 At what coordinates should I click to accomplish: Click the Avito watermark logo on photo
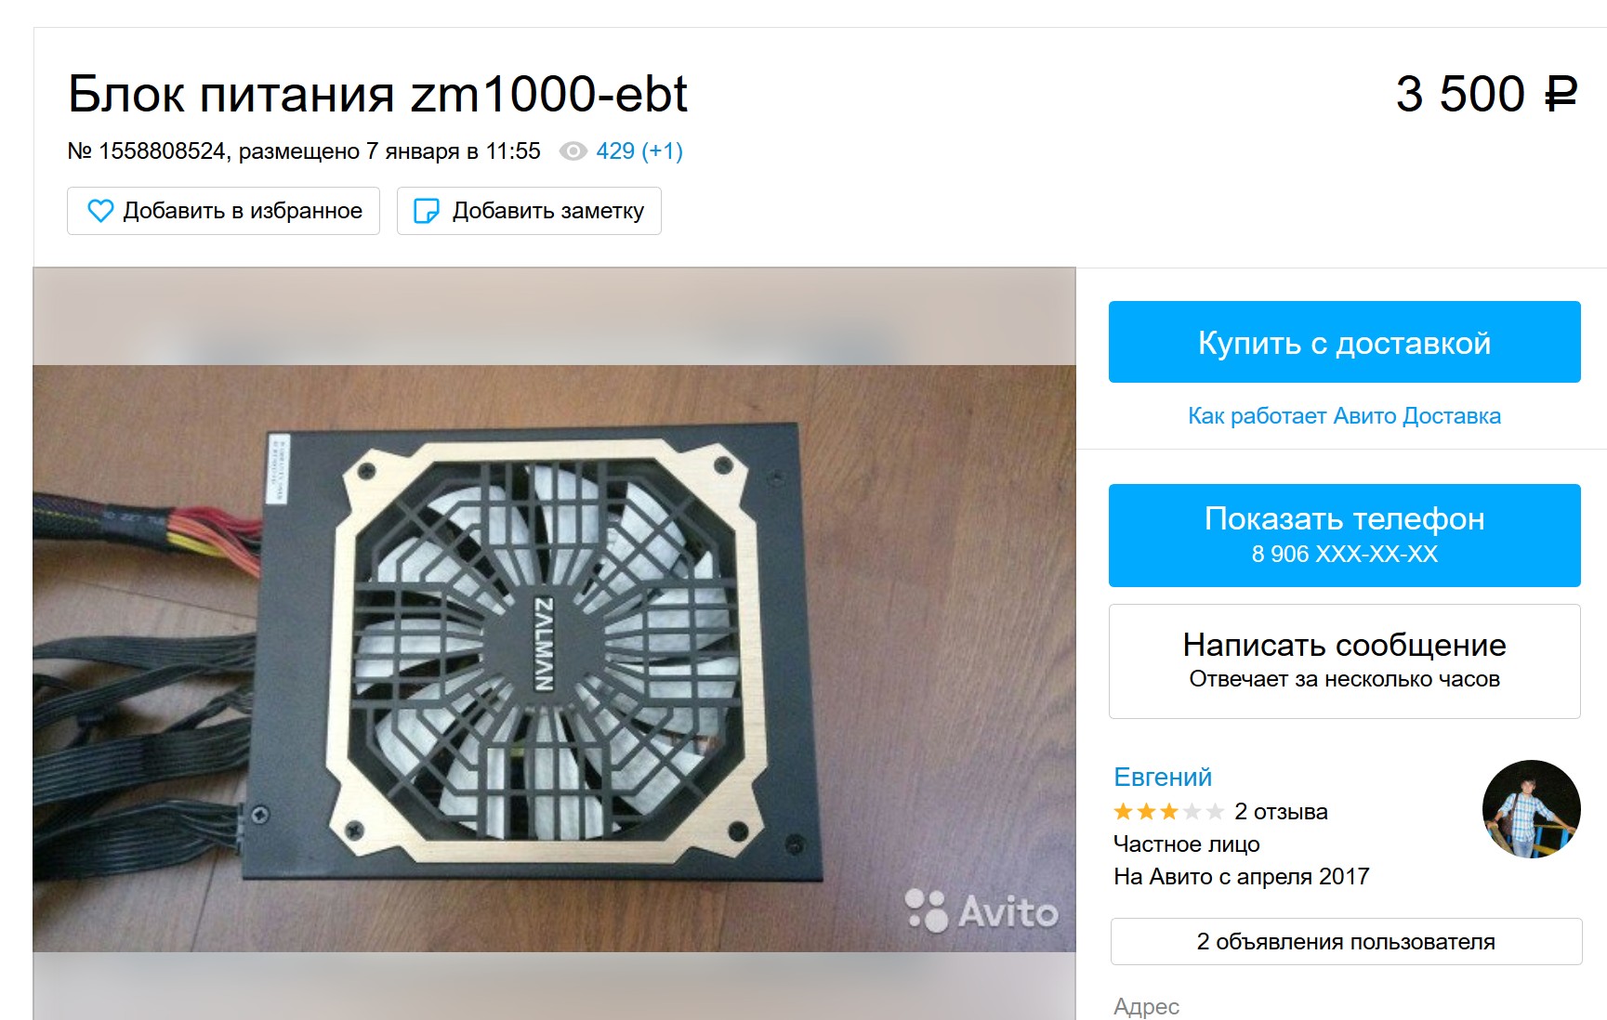[981, 910]
